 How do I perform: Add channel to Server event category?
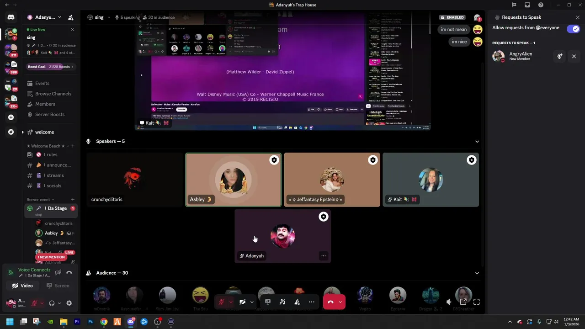[73, 200]
